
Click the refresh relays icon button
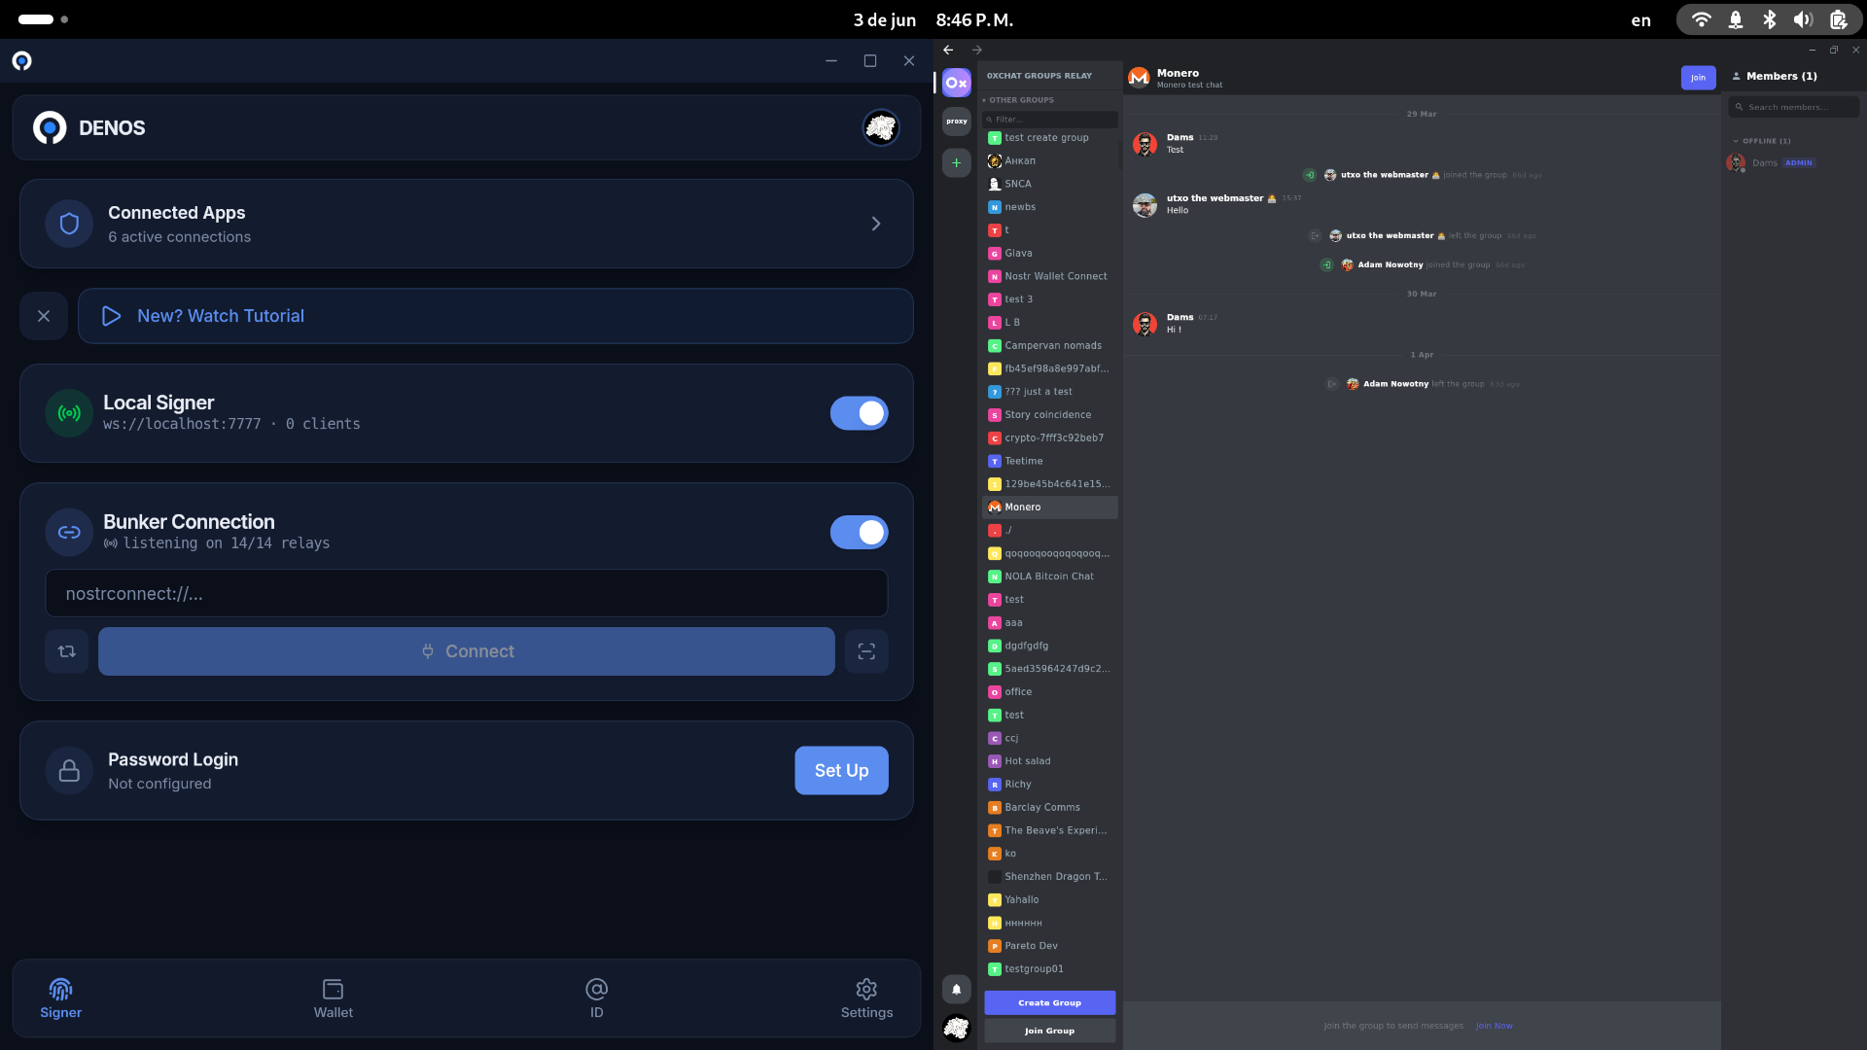pyautogui.click(x=67, y=651)
